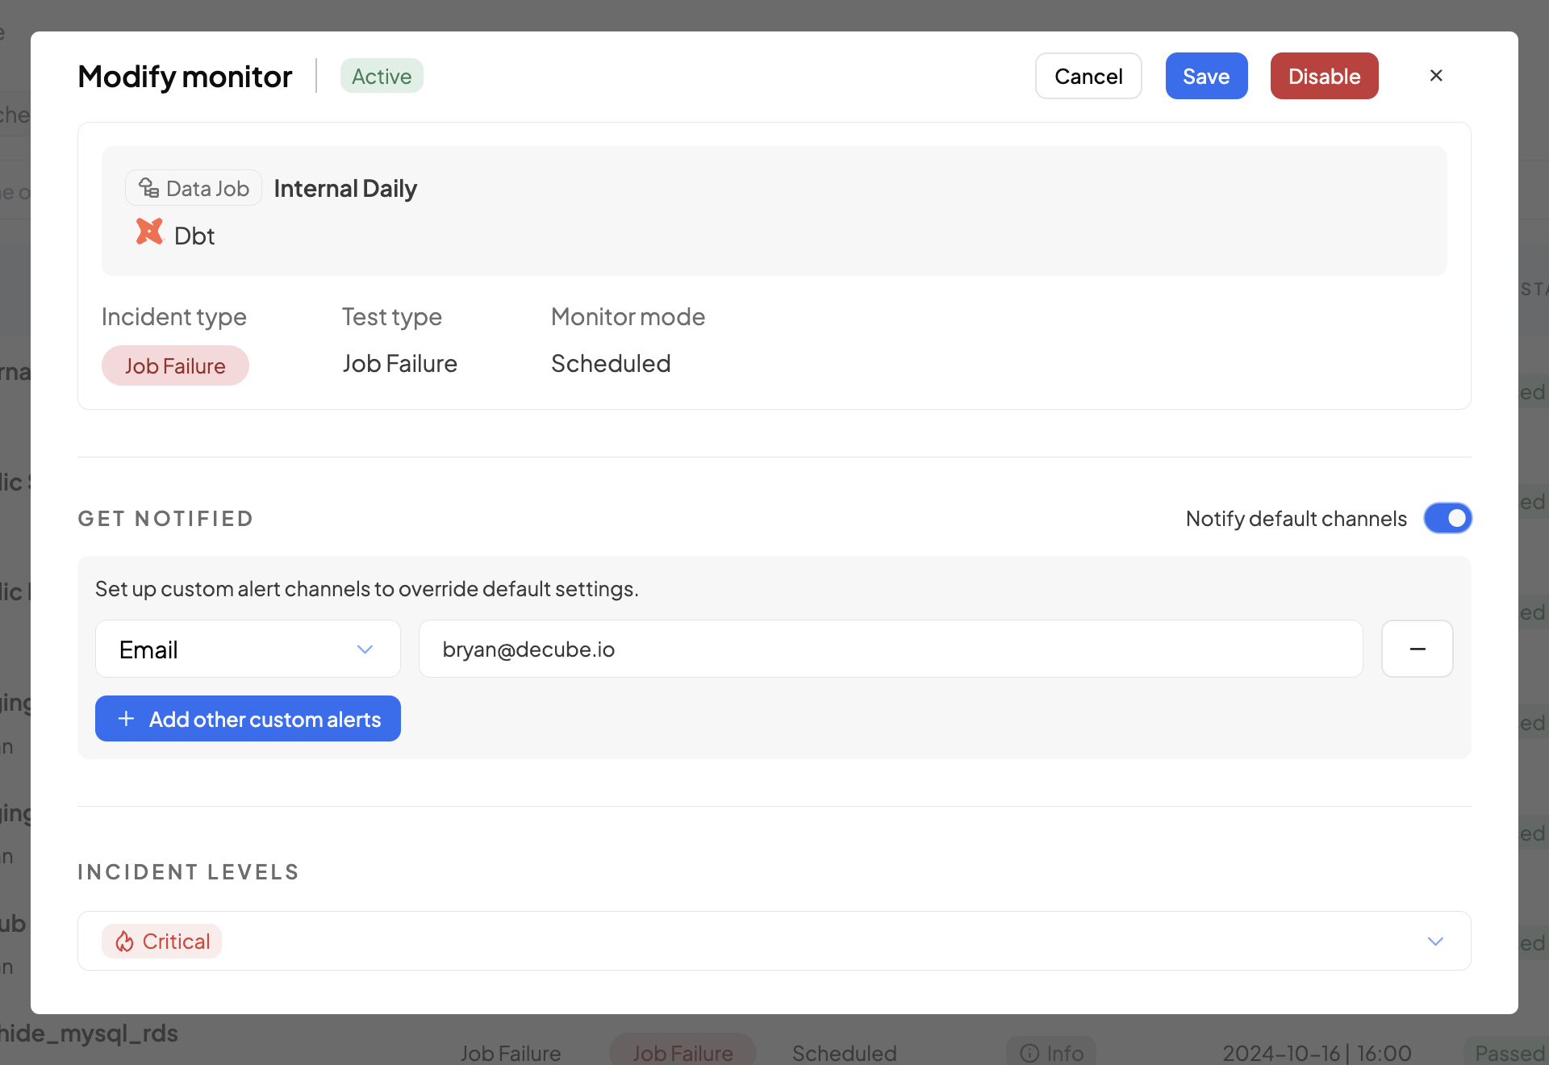Click the Job Failure incident type badge

[x=175, y=365]
